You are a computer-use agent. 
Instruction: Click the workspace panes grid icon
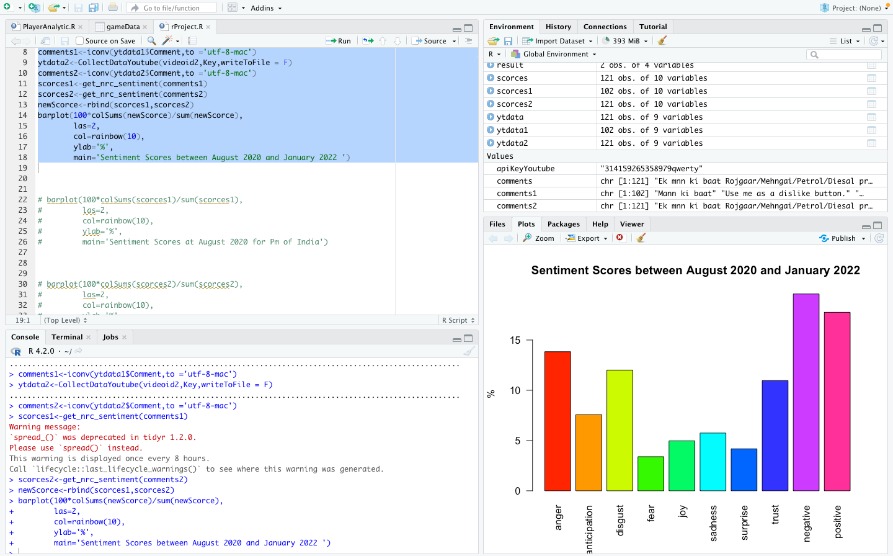233,7
